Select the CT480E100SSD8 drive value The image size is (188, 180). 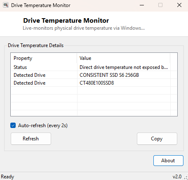point(97,83)
